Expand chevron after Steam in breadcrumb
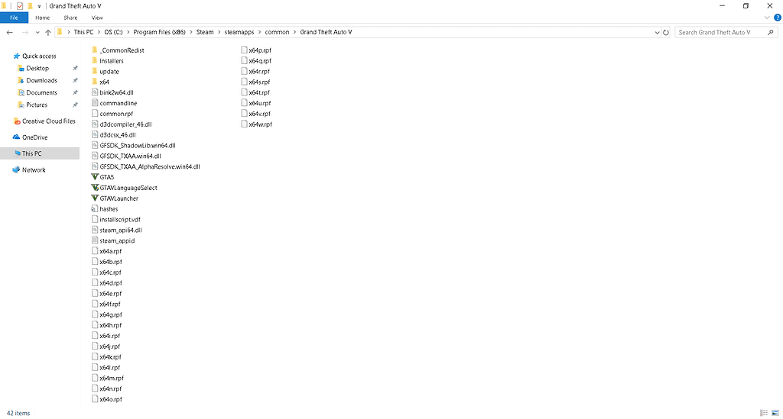 point(219,32)
